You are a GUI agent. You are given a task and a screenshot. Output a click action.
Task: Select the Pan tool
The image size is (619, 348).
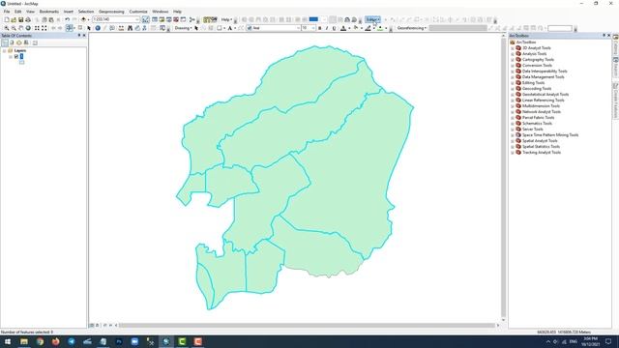pyautogui.click(x=21, y=28)
